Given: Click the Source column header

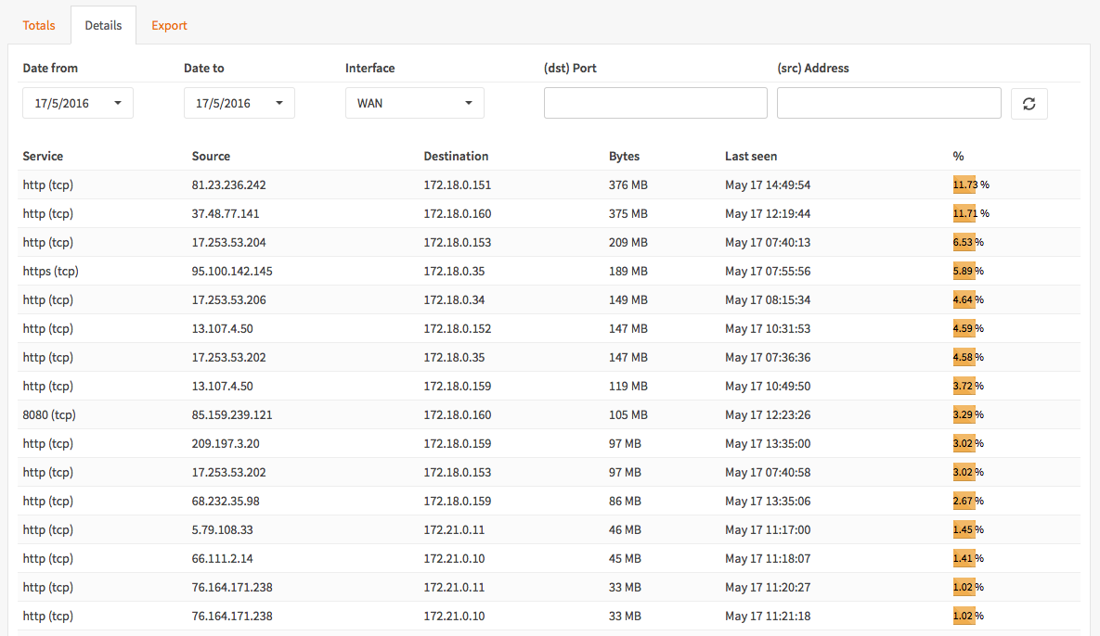Looking at the screenshot, I should coord(211,156).
